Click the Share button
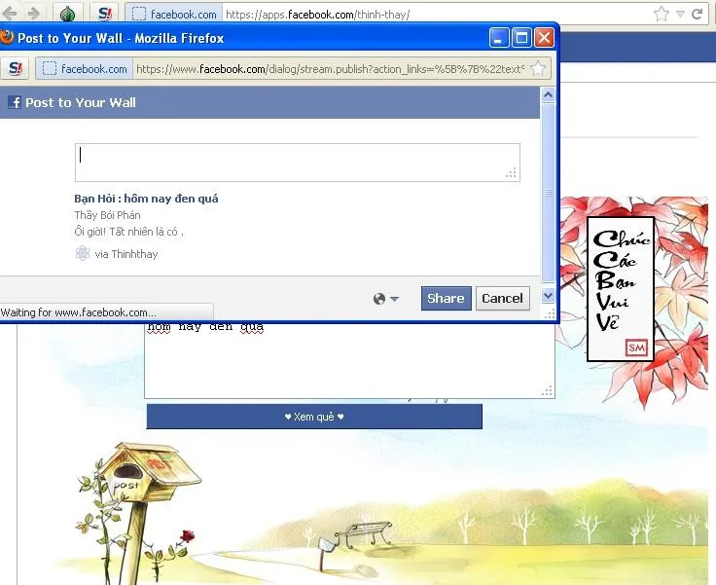The height and width of the screenshot is (585, 716). click(447, 299)
